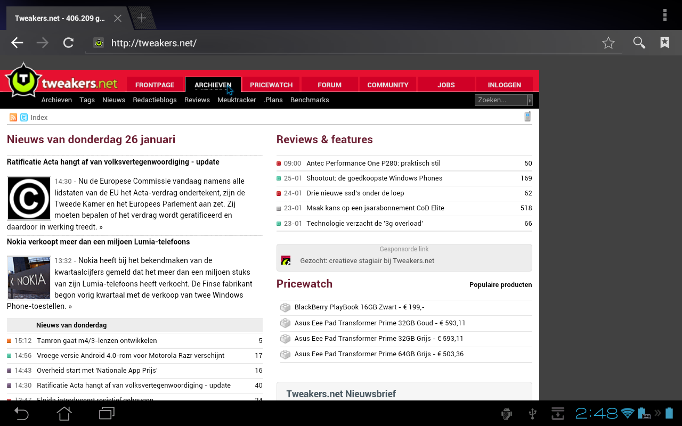Screen dimensions: 682x426
Task: Open the Redactieblogs submenu link
Action: click(155, 100)
